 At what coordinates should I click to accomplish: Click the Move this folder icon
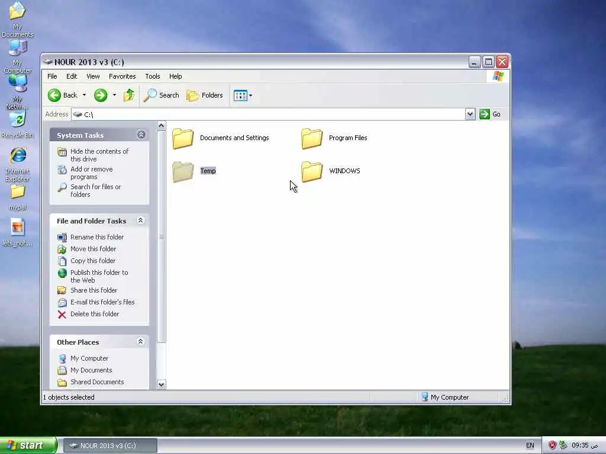click(62, 249)
